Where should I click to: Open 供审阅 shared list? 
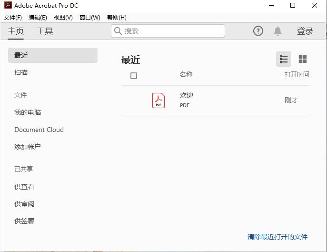(24, 204)
